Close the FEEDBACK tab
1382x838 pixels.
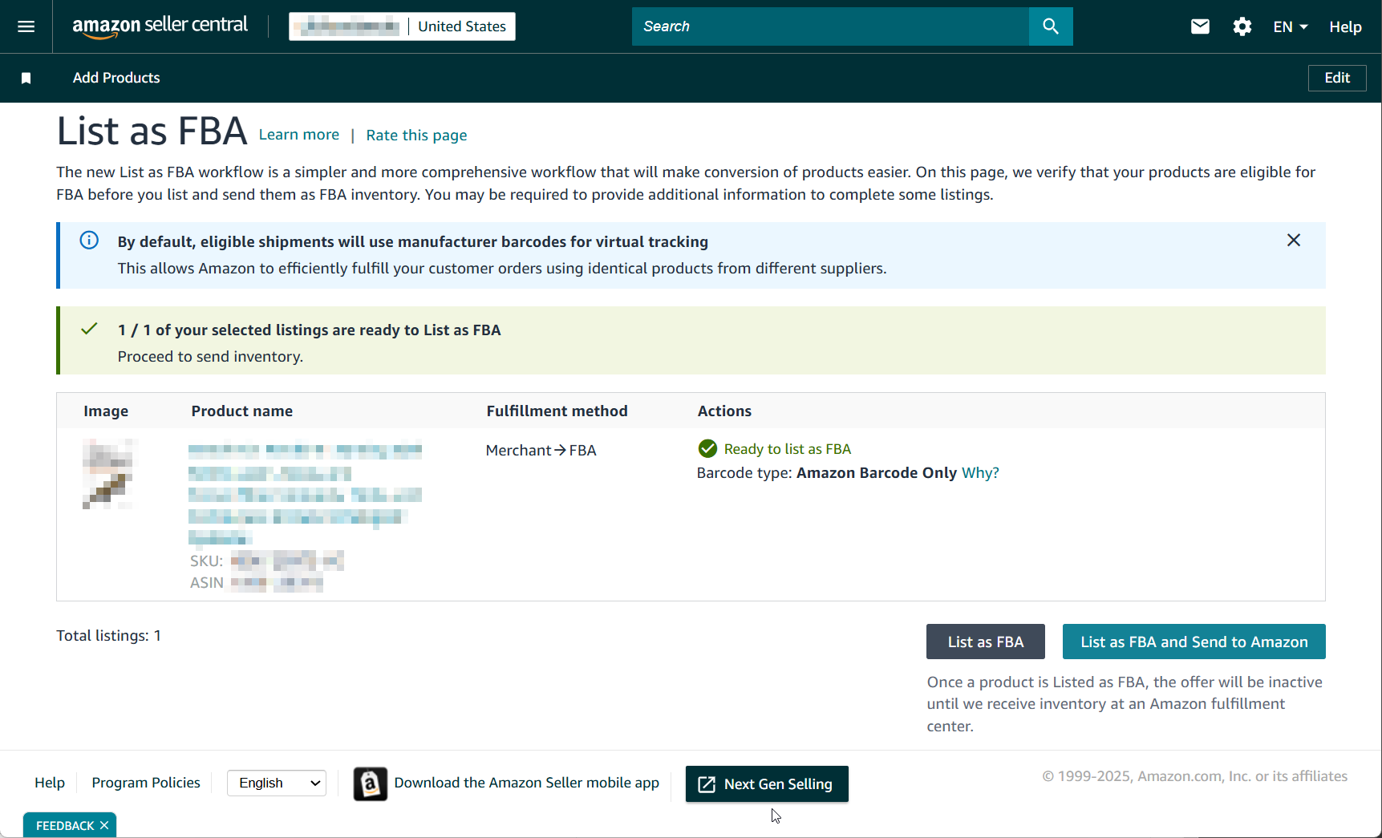(x=104, y=825)
